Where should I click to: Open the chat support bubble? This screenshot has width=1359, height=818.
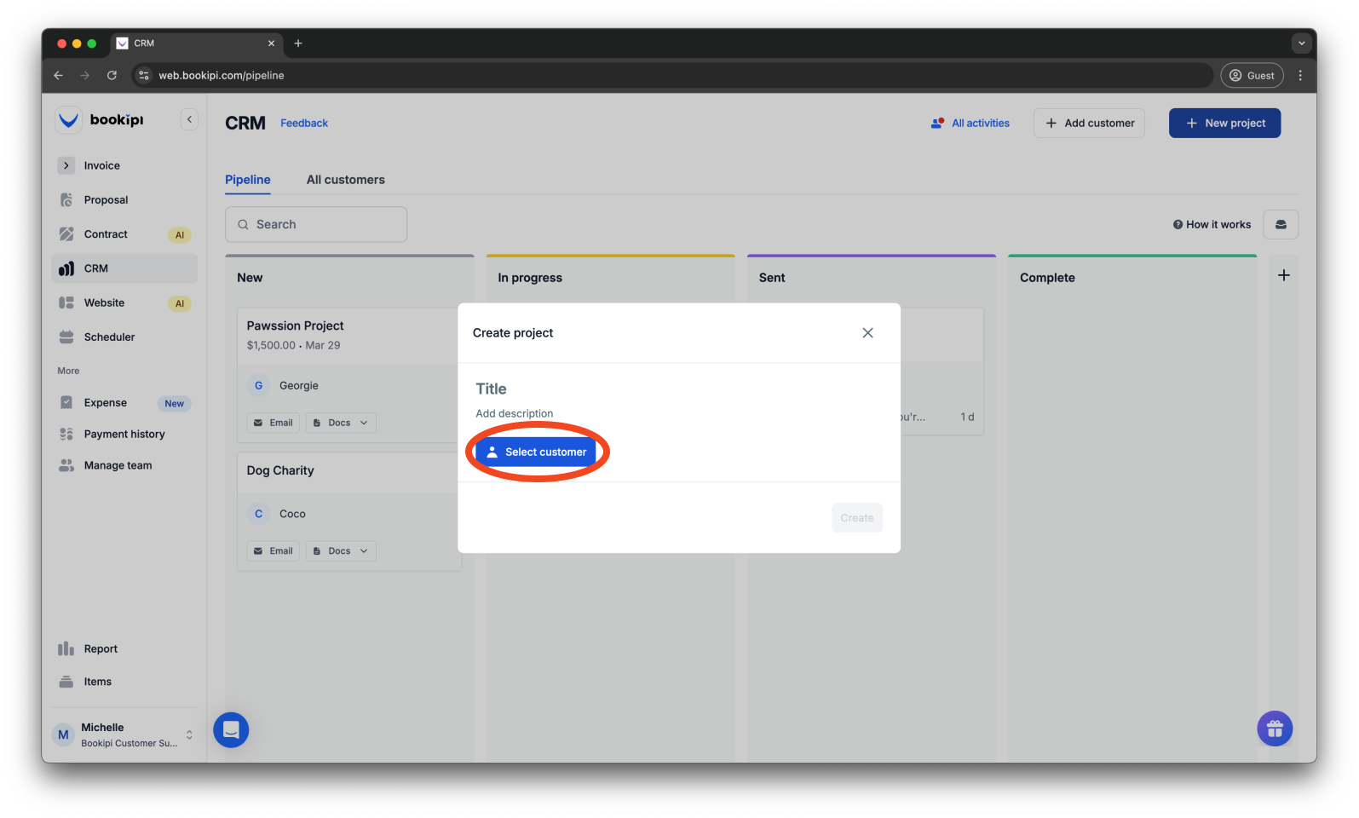click(231, 730)
